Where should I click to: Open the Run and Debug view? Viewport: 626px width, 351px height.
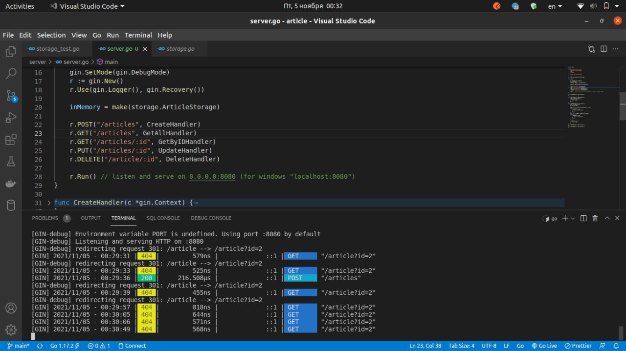(x=11, y=118)
